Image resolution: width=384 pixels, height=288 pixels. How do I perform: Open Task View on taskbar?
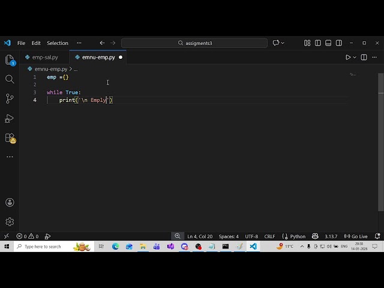(101, 247)
